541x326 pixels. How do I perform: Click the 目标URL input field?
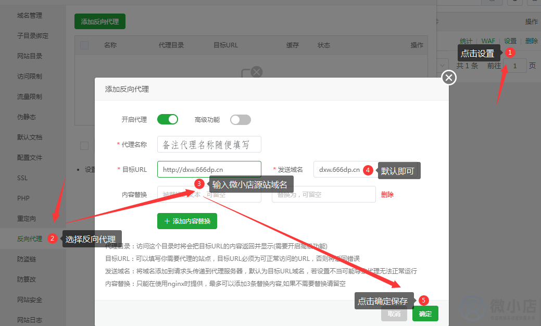pos(209,169)
